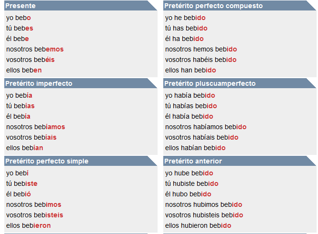The width and height of the screenshot is (318, 234).
Task: Select 'nosotros bebíamos' entry
Action: 36,127
